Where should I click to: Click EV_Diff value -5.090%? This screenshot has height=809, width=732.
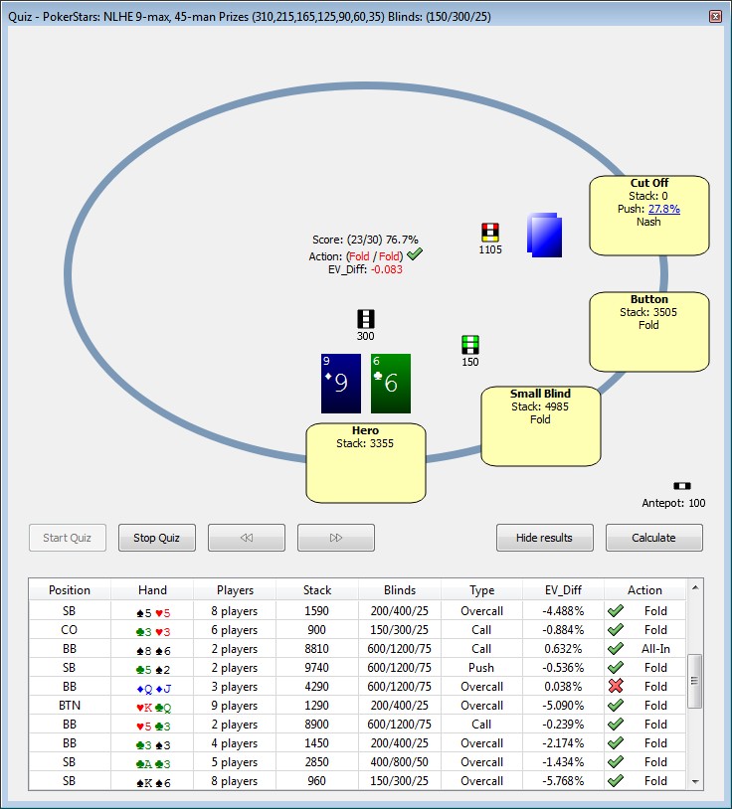[563, 706]
